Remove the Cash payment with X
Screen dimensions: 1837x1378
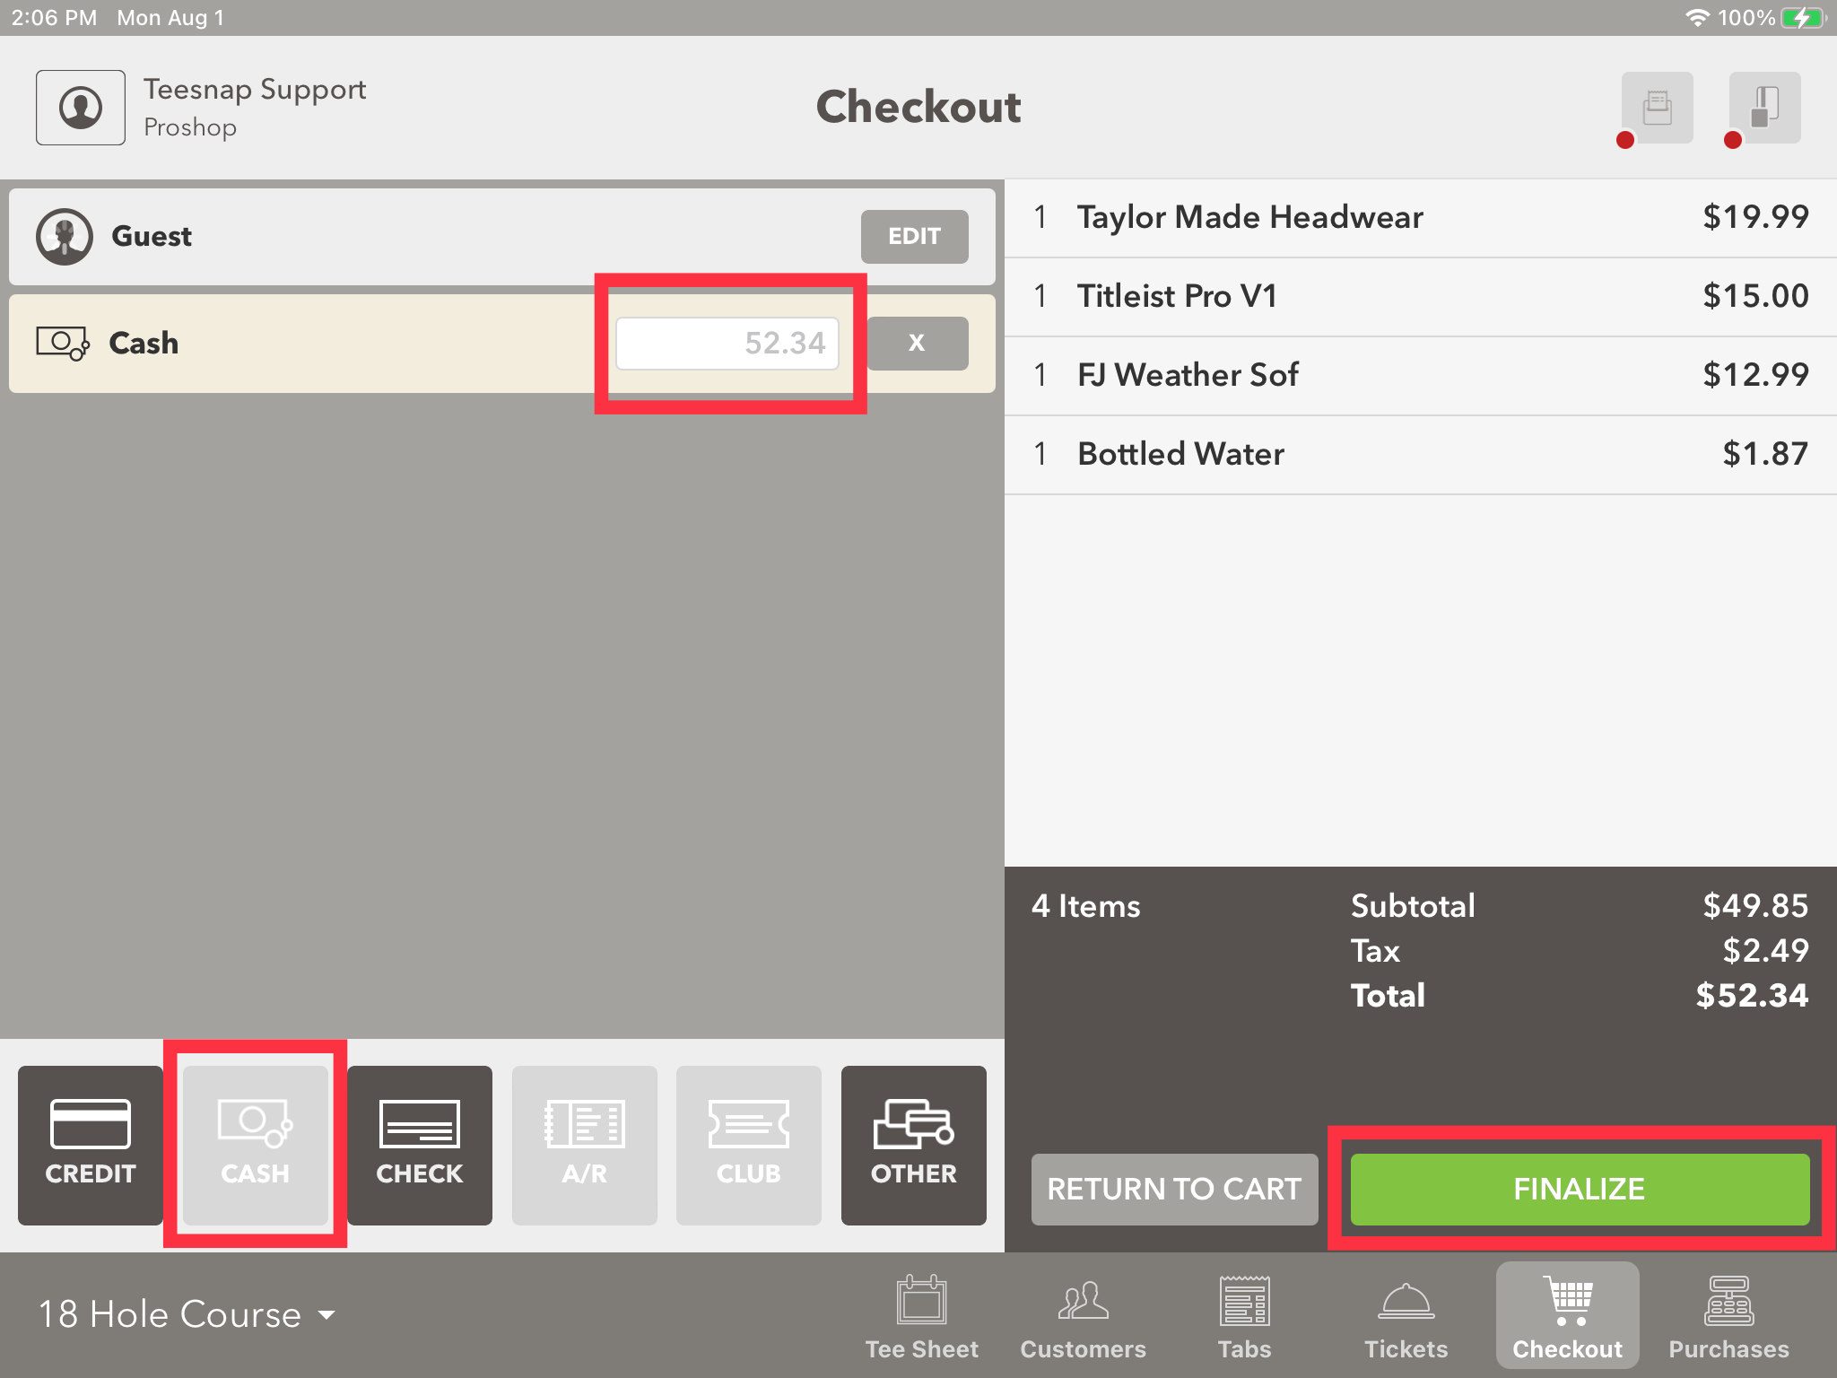tap(917, 343)
